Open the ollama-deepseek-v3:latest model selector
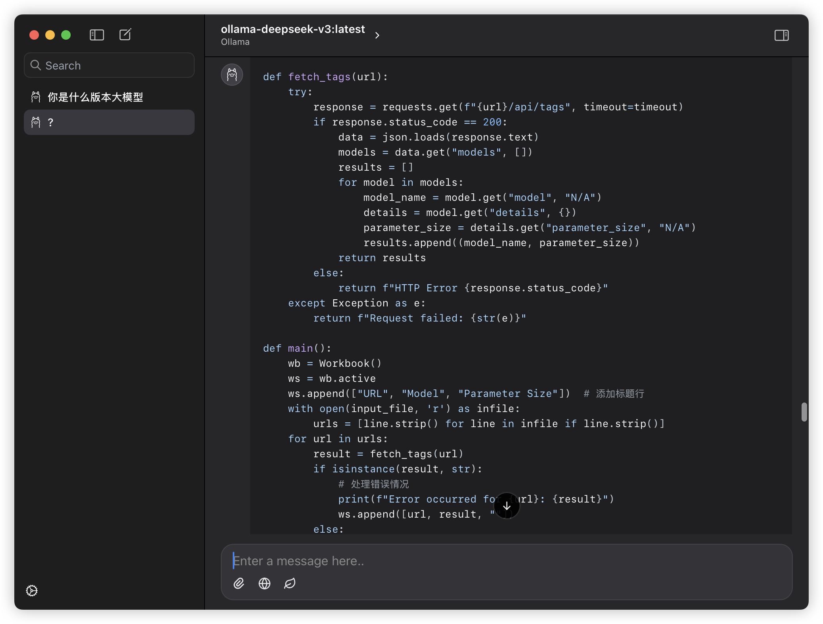823x624 pixels. [293, 29]
